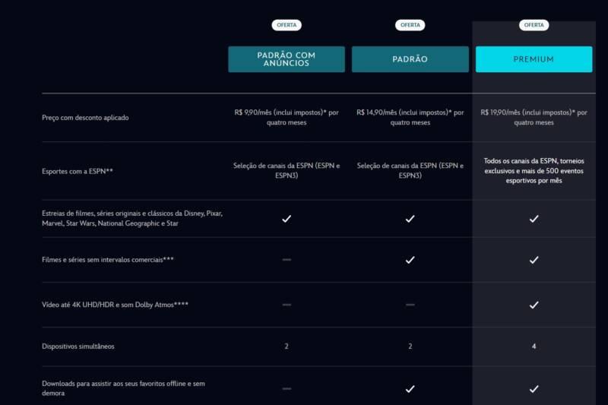This screenshot has width=608, height=405.
Task: Click the Premium checkmark for 4K UHD/HDR video
Action: click(x=534, y=305)
